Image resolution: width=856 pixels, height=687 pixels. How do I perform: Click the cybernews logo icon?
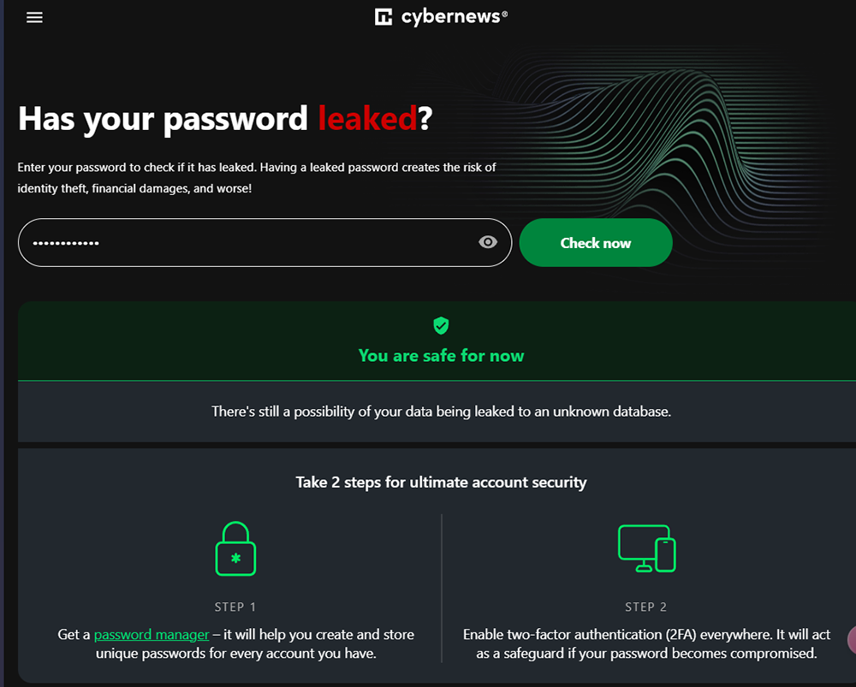click(383, 17)
